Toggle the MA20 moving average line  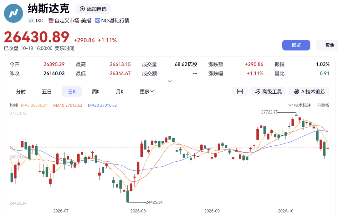click(102, 105)
